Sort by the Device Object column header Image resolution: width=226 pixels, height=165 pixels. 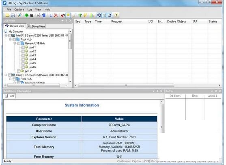click(179, 22)
